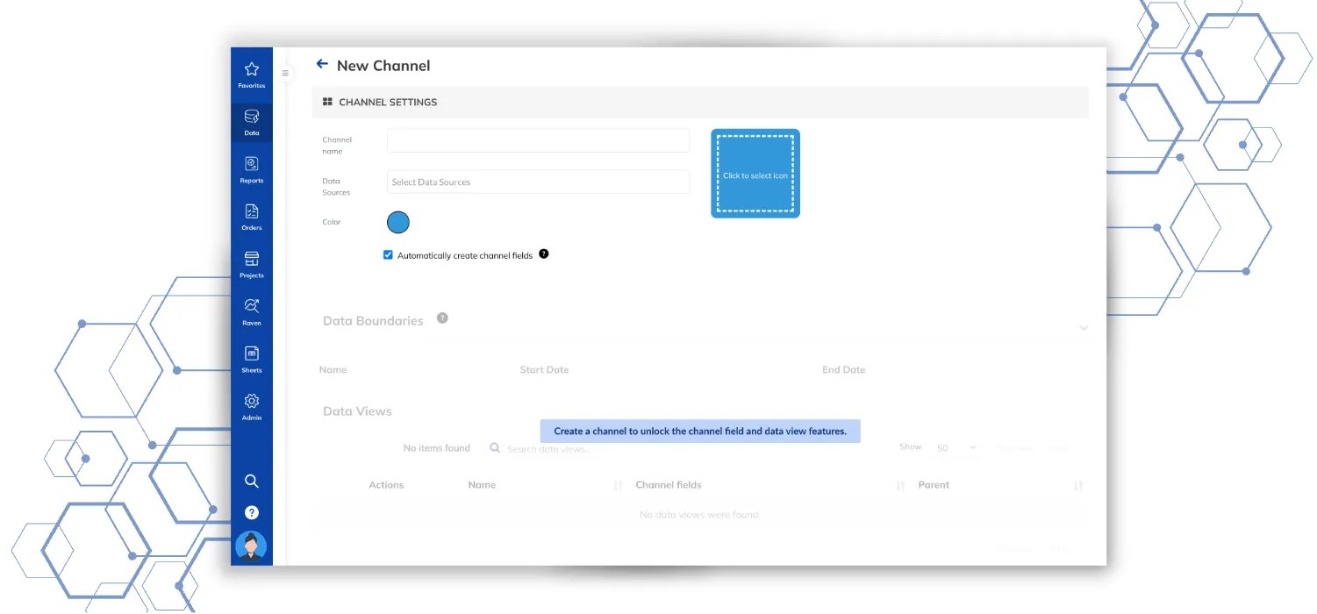This screenshot has height=614, width=1317.
Task: Click the sidebar search magnifier icon
Action: pos(252,481)
